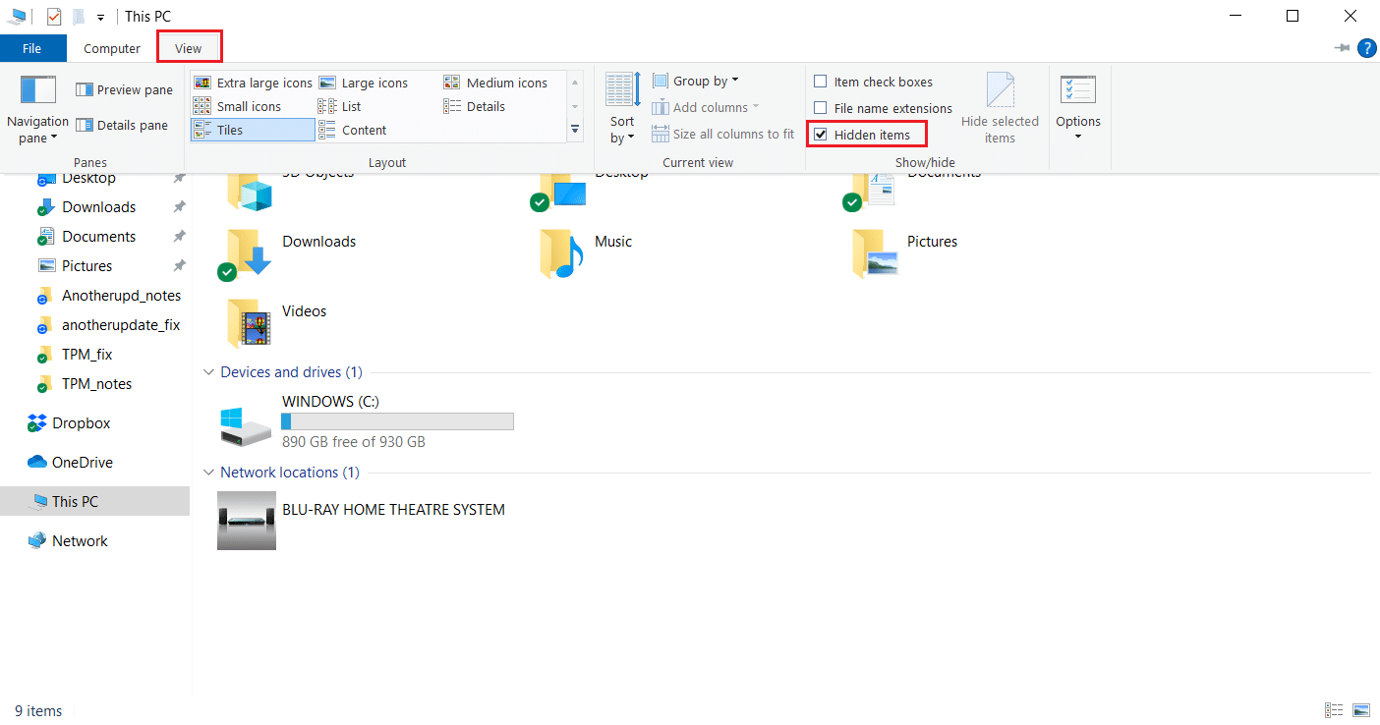
Task: Click the Properties checkmark icon in title bar
Action: click(x=54, y=16)
